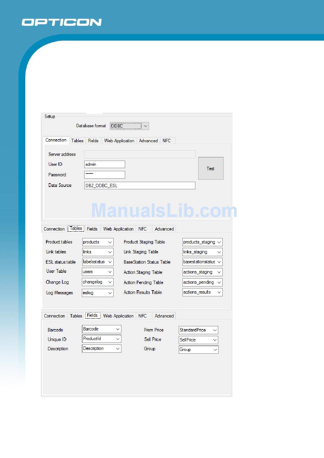Open the Link Staging Table dropdown
The width and height of the screenshot is (324, 458).
coord(202,252)
